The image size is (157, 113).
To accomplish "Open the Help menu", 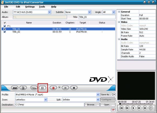I will pyautogui.click(x=54, y=7).
